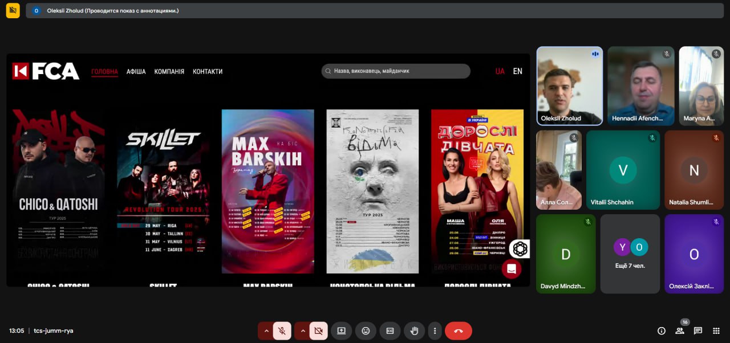Open the activities panel
730x343 pixels.
coord(716,330)
